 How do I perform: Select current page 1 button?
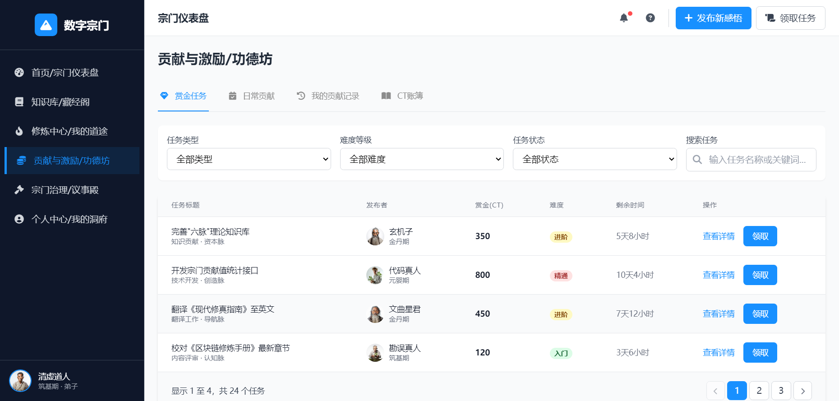tap(737, 391)
